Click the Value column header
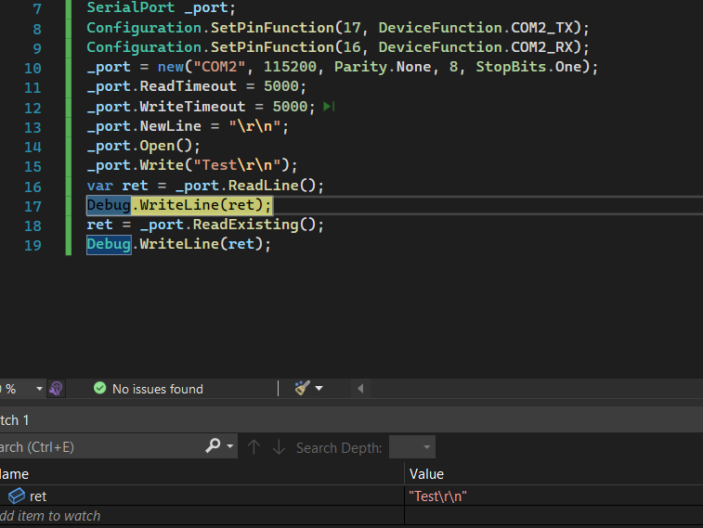The width and height of the screenshot is (703, 528). pos(426,474)
